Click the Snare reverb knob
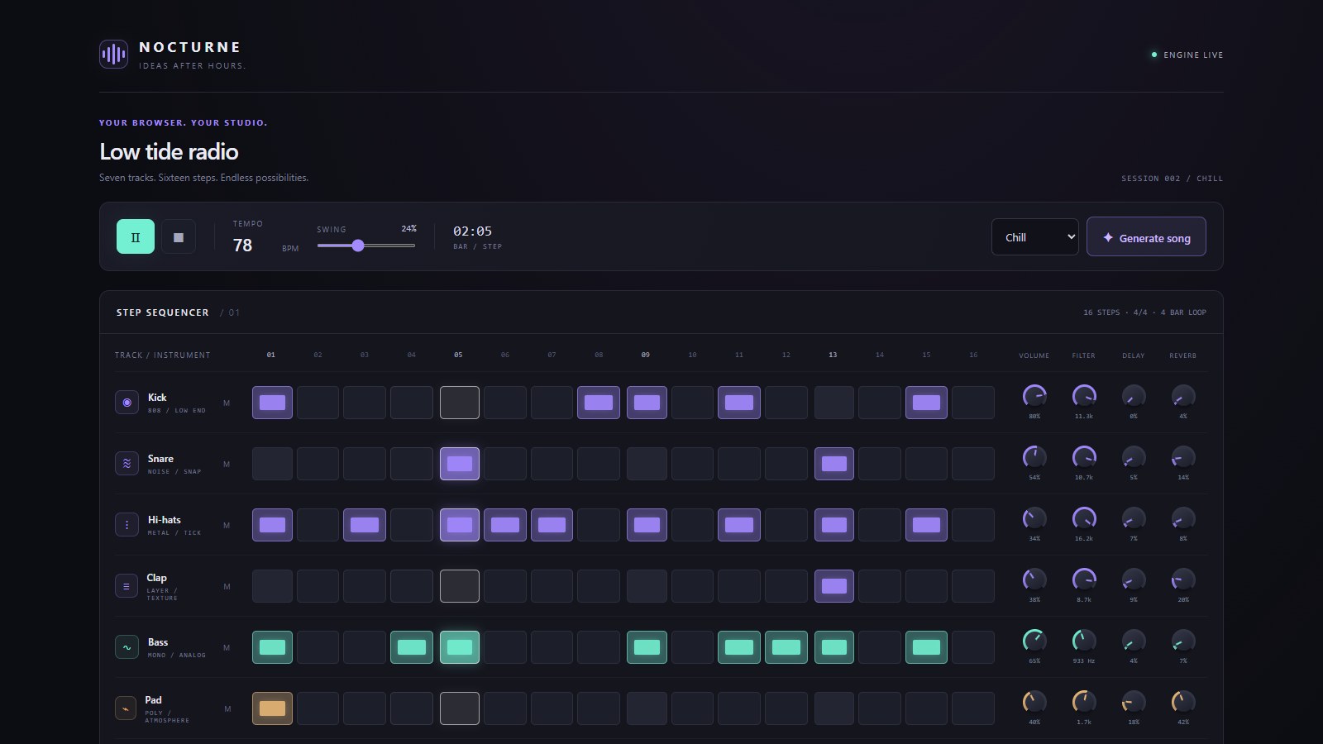 click(x=1183, y=457)
